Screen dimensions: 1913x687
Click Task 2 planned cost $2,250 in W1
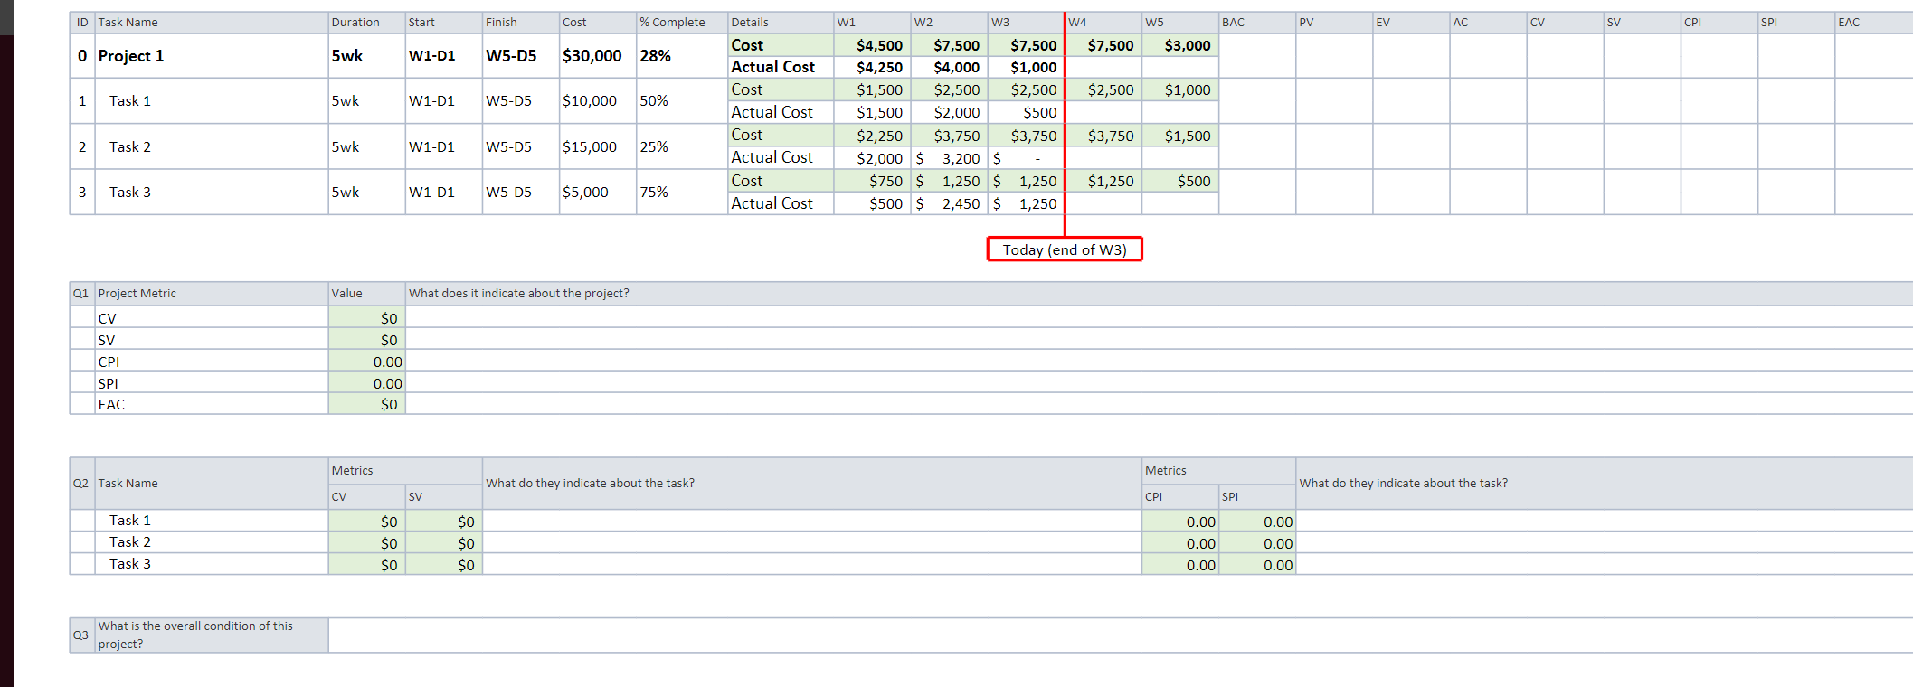(x=872, y=136)
